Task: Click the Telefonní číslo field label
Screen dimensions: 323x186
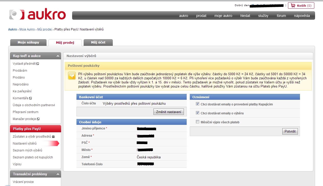Action: [x=92, y=164]
